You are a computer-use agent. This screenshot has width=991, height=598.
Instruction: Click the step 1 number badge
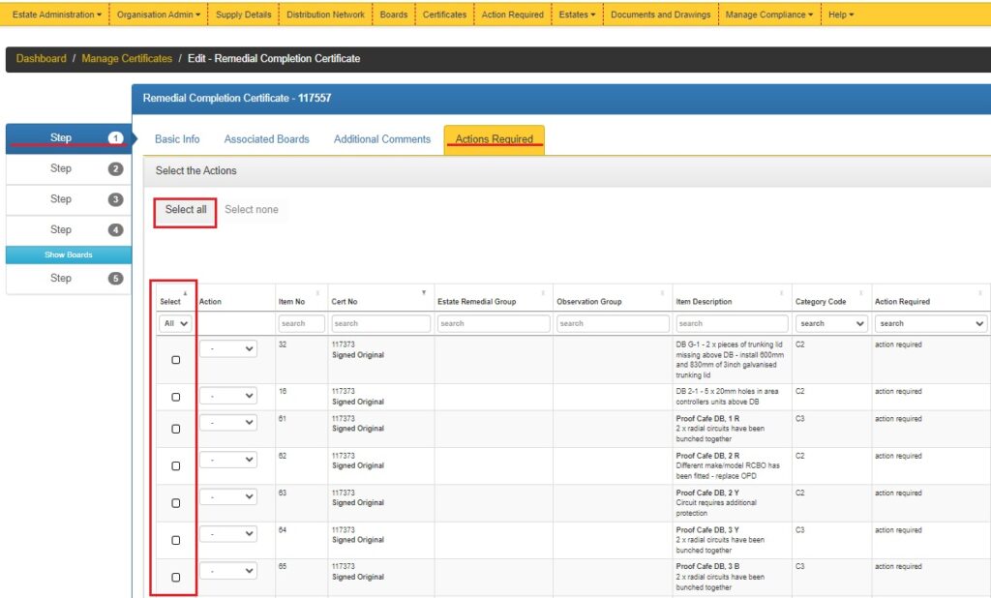pyautogui.click(x=115, y=138)
